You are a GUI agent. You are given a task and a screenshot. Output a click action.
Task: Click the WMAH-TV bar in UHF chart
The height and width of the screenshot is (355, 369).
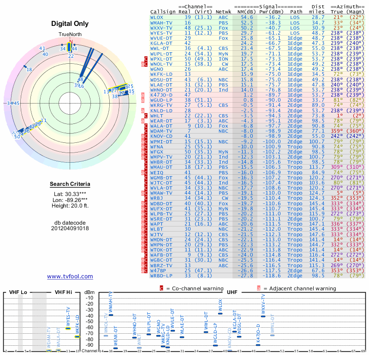[x=111, y=315]
